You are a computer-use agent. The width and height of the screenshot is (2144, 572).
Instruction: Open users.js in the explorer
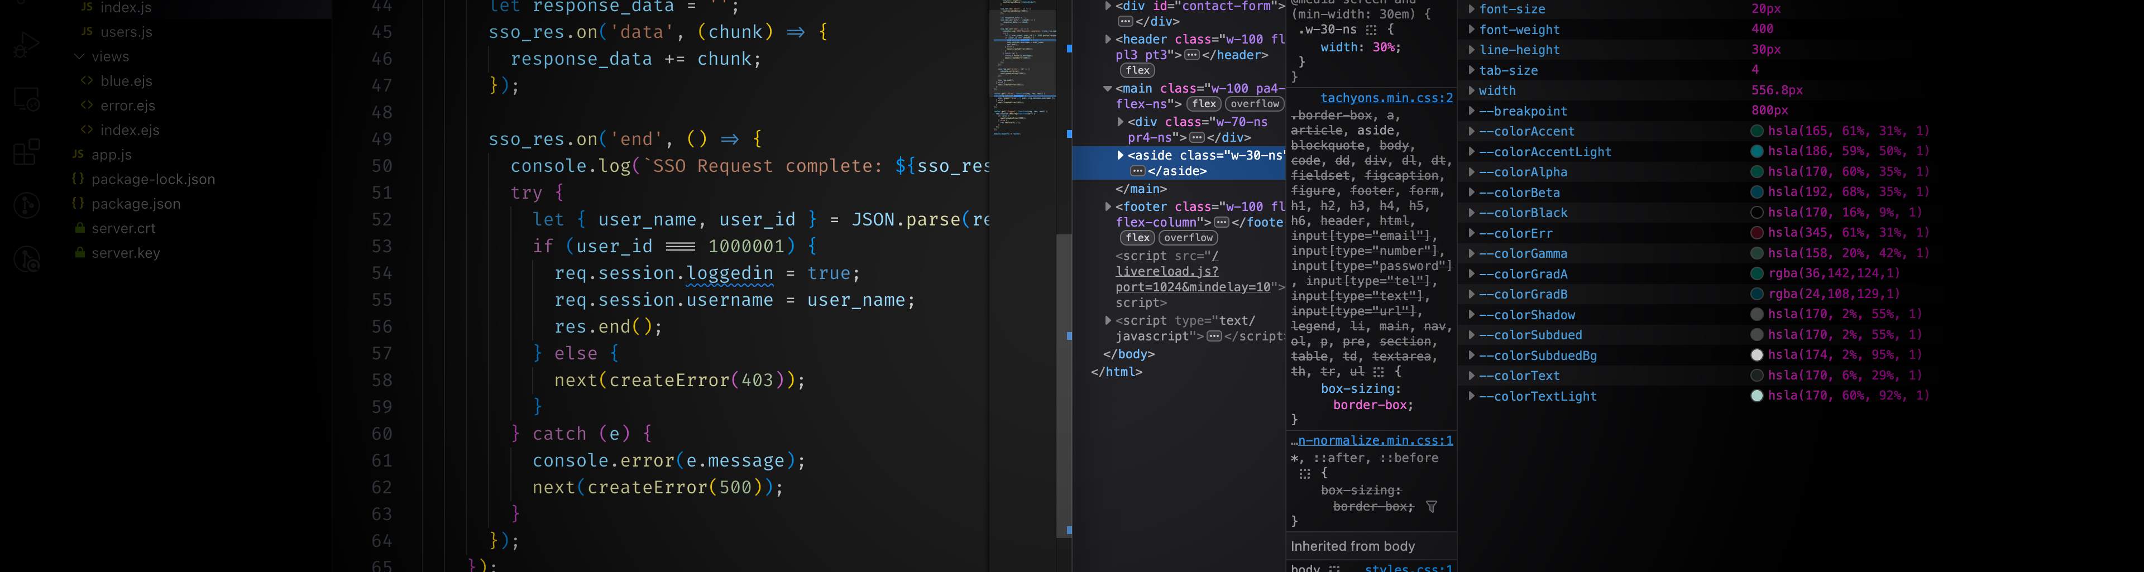click(x=127, y=32)
